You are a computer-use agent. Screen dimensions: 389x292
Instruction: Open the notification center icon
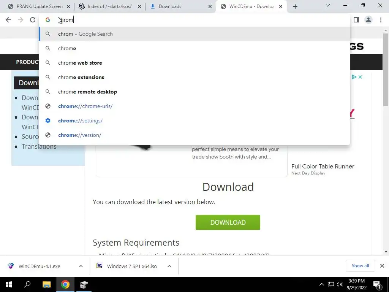(x=377, y=285)
